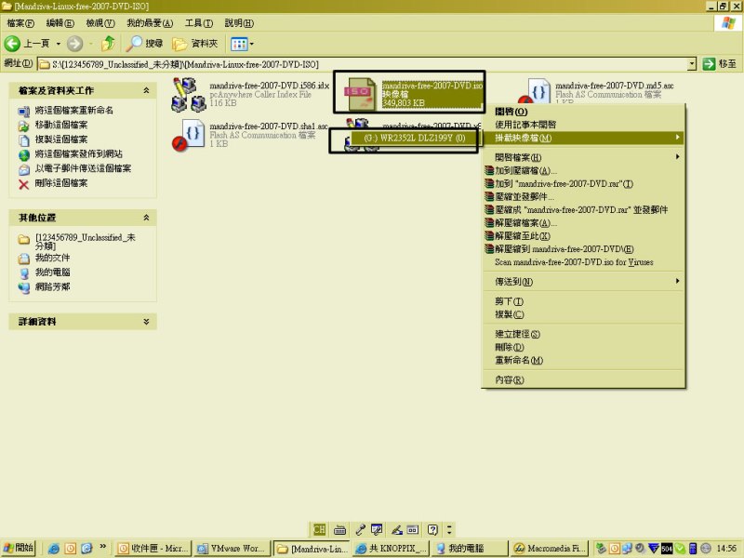Screen dimensions: 744x558
Task: Open the 編輯(E) menu
Action: [60, 22]
